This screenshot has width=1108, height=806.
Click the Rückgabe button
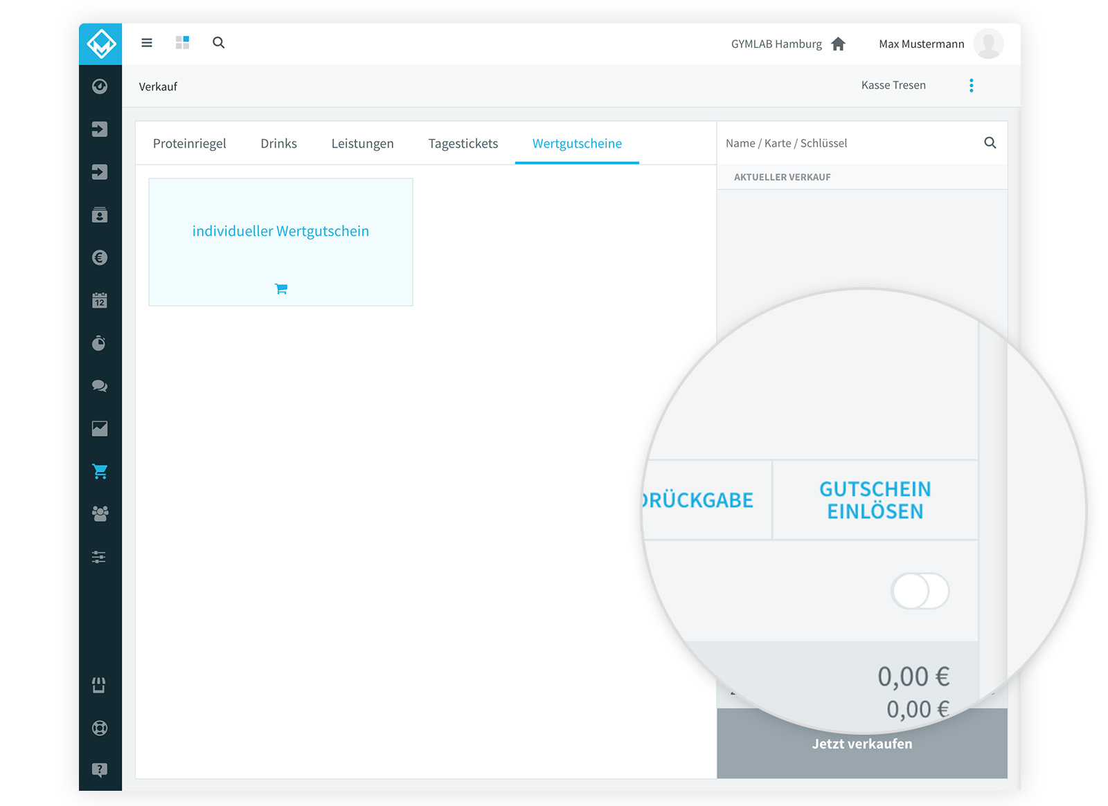pos(706,500)
